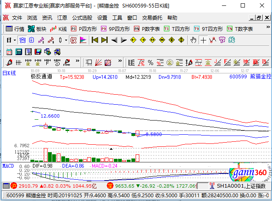Select the hand pan tool
272x201 pixels.
click(193, 40)
